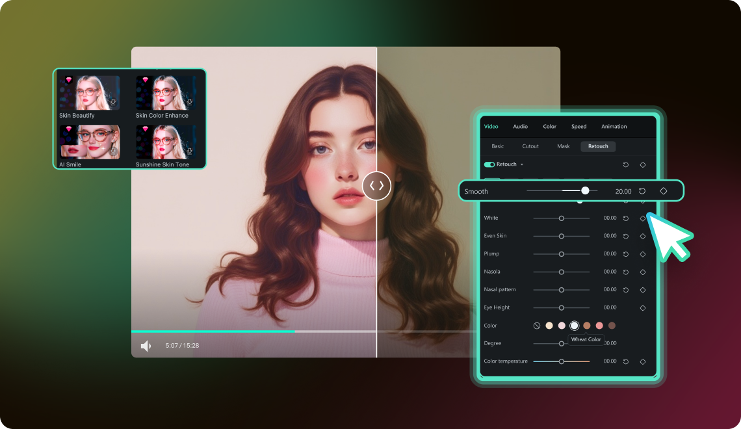Image resolution: width=741 pixels, height=429 pixels.
Task: Reset the Plump value
Action: coord(626,254)
